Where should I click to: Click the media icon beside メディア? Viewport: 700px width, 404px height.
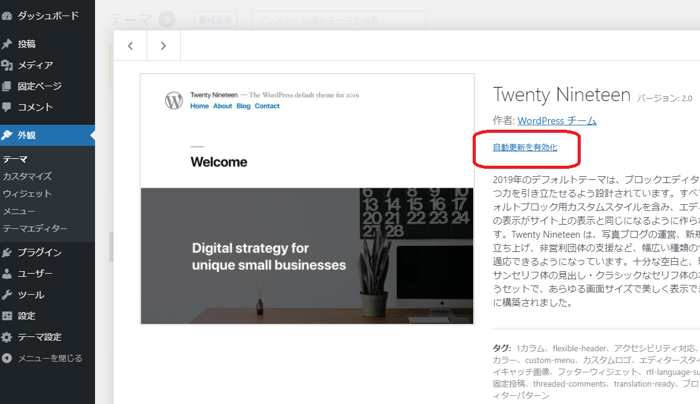7,65
